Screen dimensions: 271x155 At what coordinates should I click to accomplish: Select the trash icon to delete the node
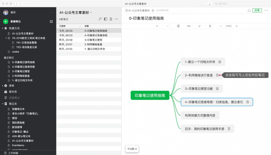(x=210, y=26)
